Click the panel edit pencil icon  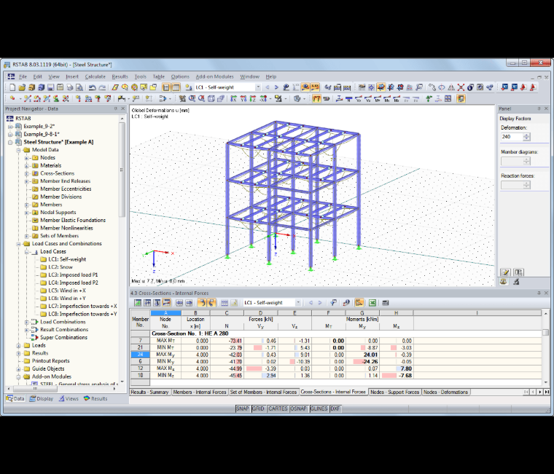pyautogui.click(x=506, y=272)
